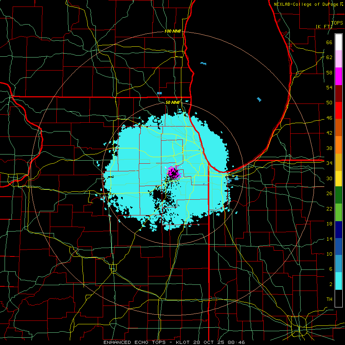
Task: Select the light green legend swatch
Action: point(338,212)
